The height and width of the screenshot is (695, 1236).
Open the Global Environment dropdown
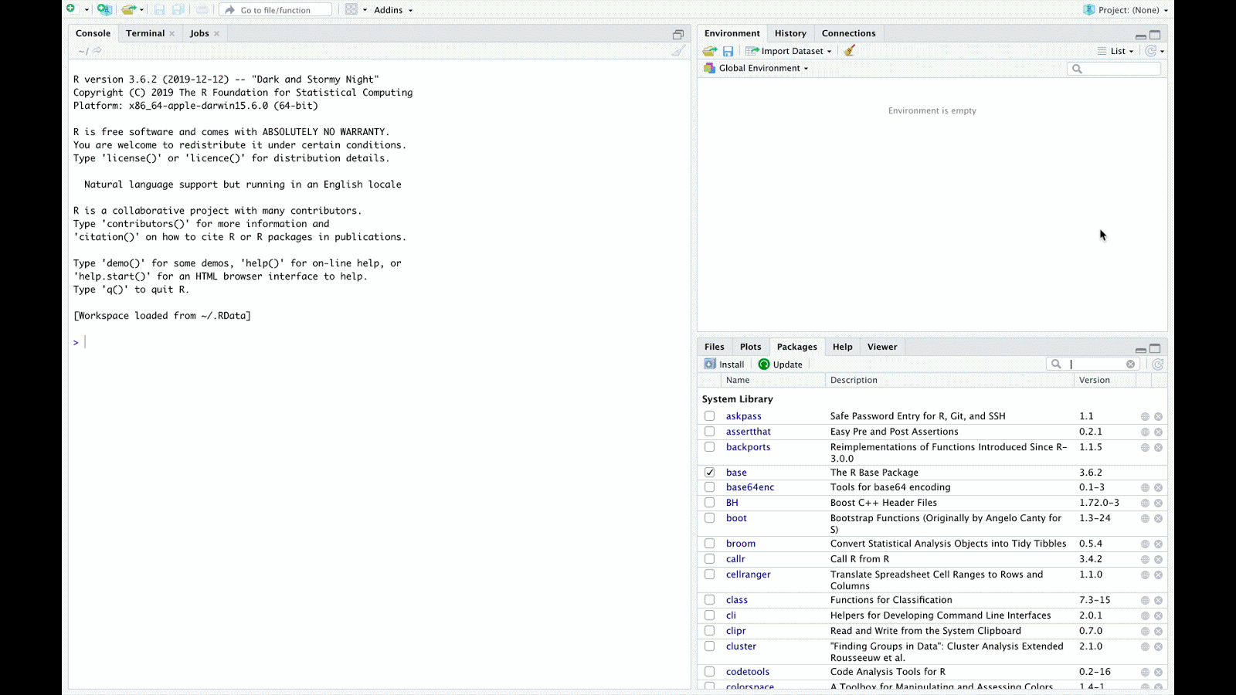(756, 68)
